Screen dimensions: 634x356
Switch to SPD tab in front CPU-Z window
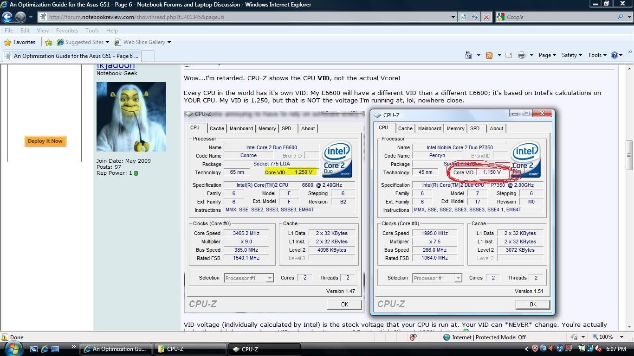coord(475,128)
